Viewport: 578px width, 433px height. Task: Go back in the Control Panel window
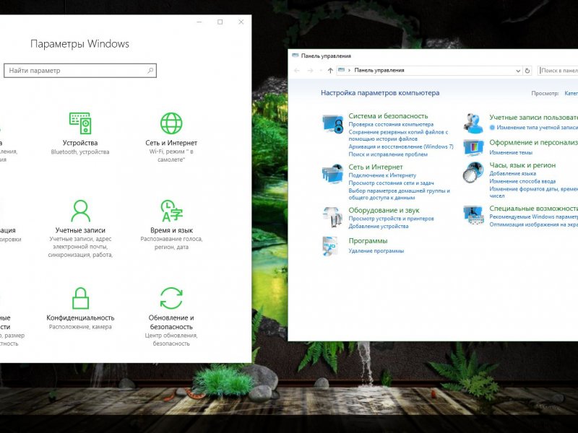coord(297,70)
